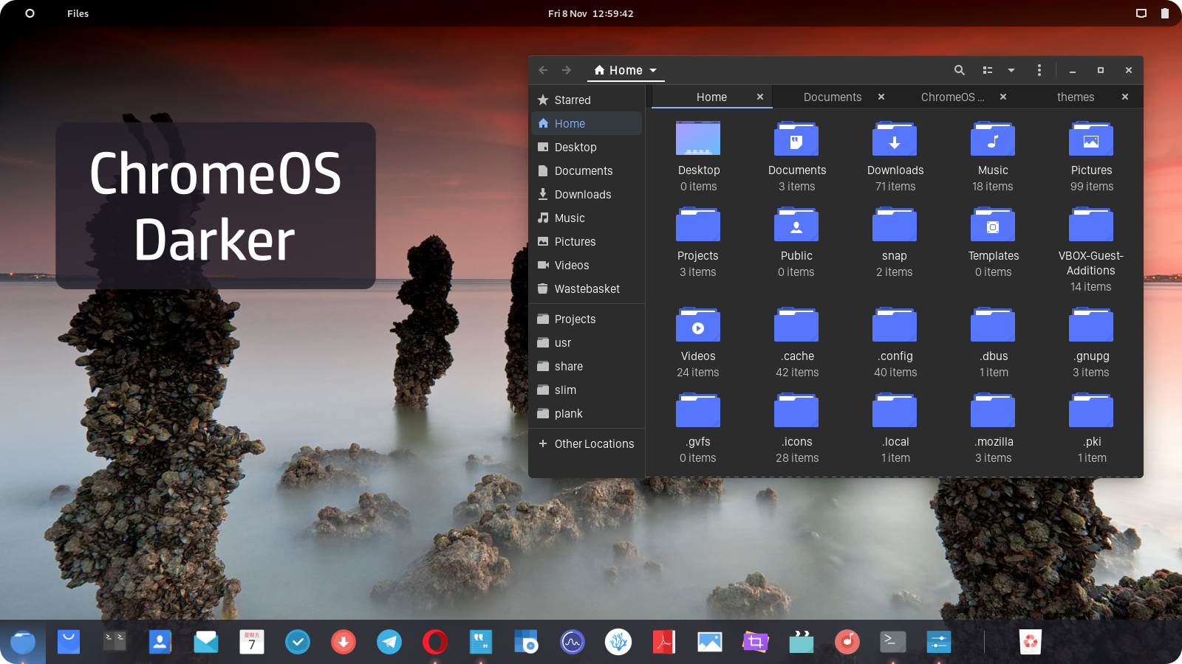Open share bookmark in sidebar
This screenshot has width=1182, height=664.
[587, 366]
